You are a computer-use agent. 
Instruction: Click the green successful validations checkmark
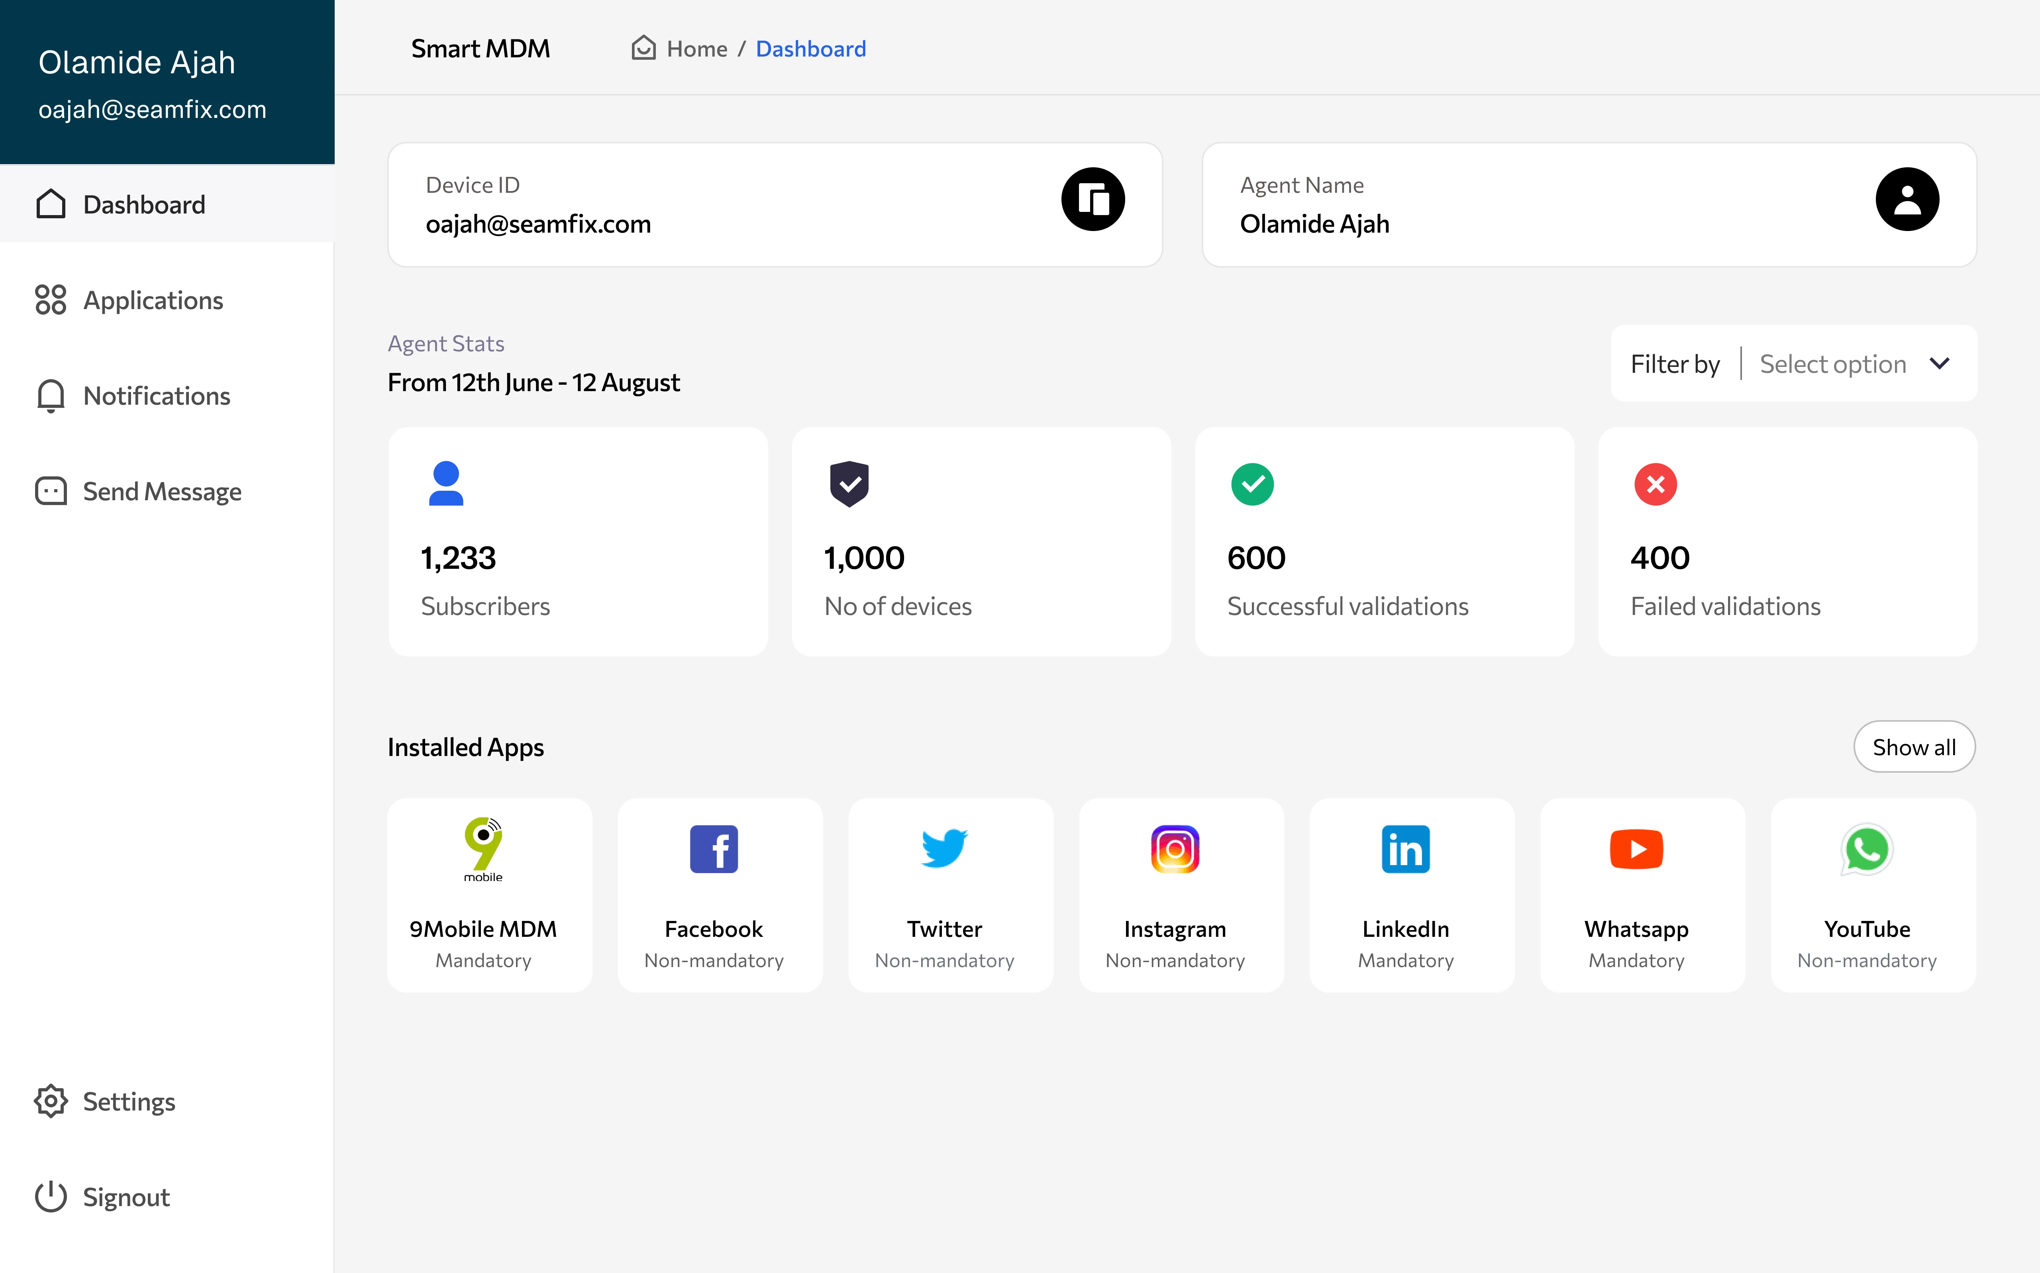[x=1252, y=484]
